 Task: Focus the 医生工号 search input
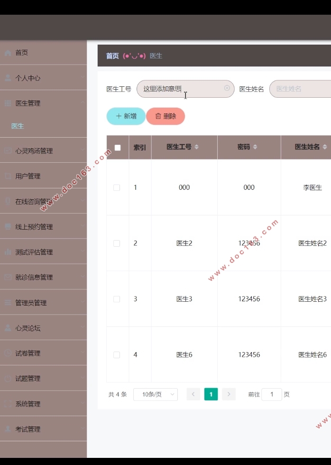click(185, 89)
